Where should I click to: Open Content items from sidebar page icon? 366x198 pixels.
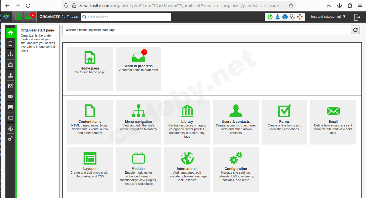pos(11,43)
